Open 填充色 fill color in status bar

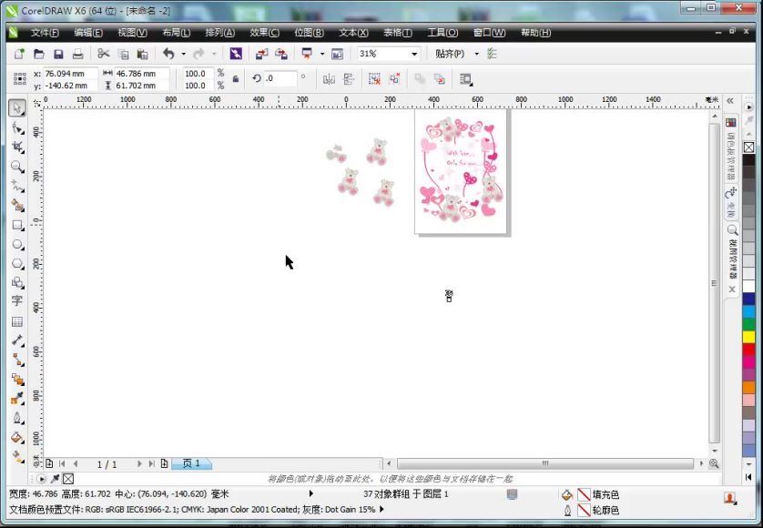590,495
